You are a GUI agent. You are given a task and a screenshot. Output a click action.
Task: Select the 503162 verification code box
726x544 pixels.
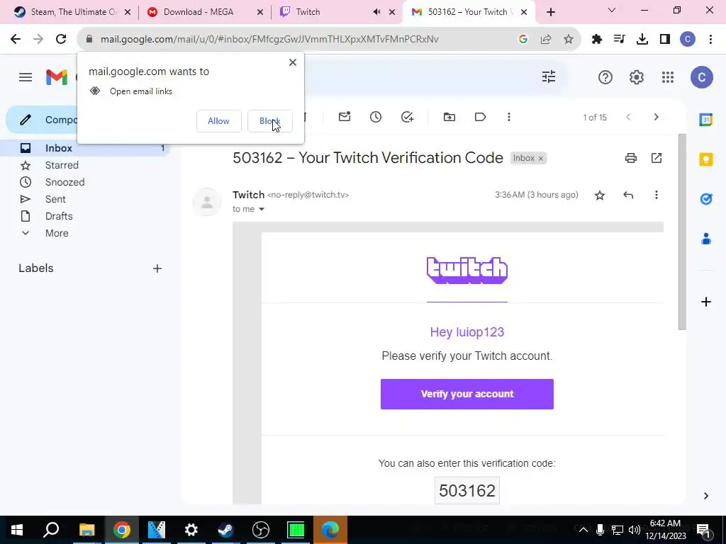point(467,490)
